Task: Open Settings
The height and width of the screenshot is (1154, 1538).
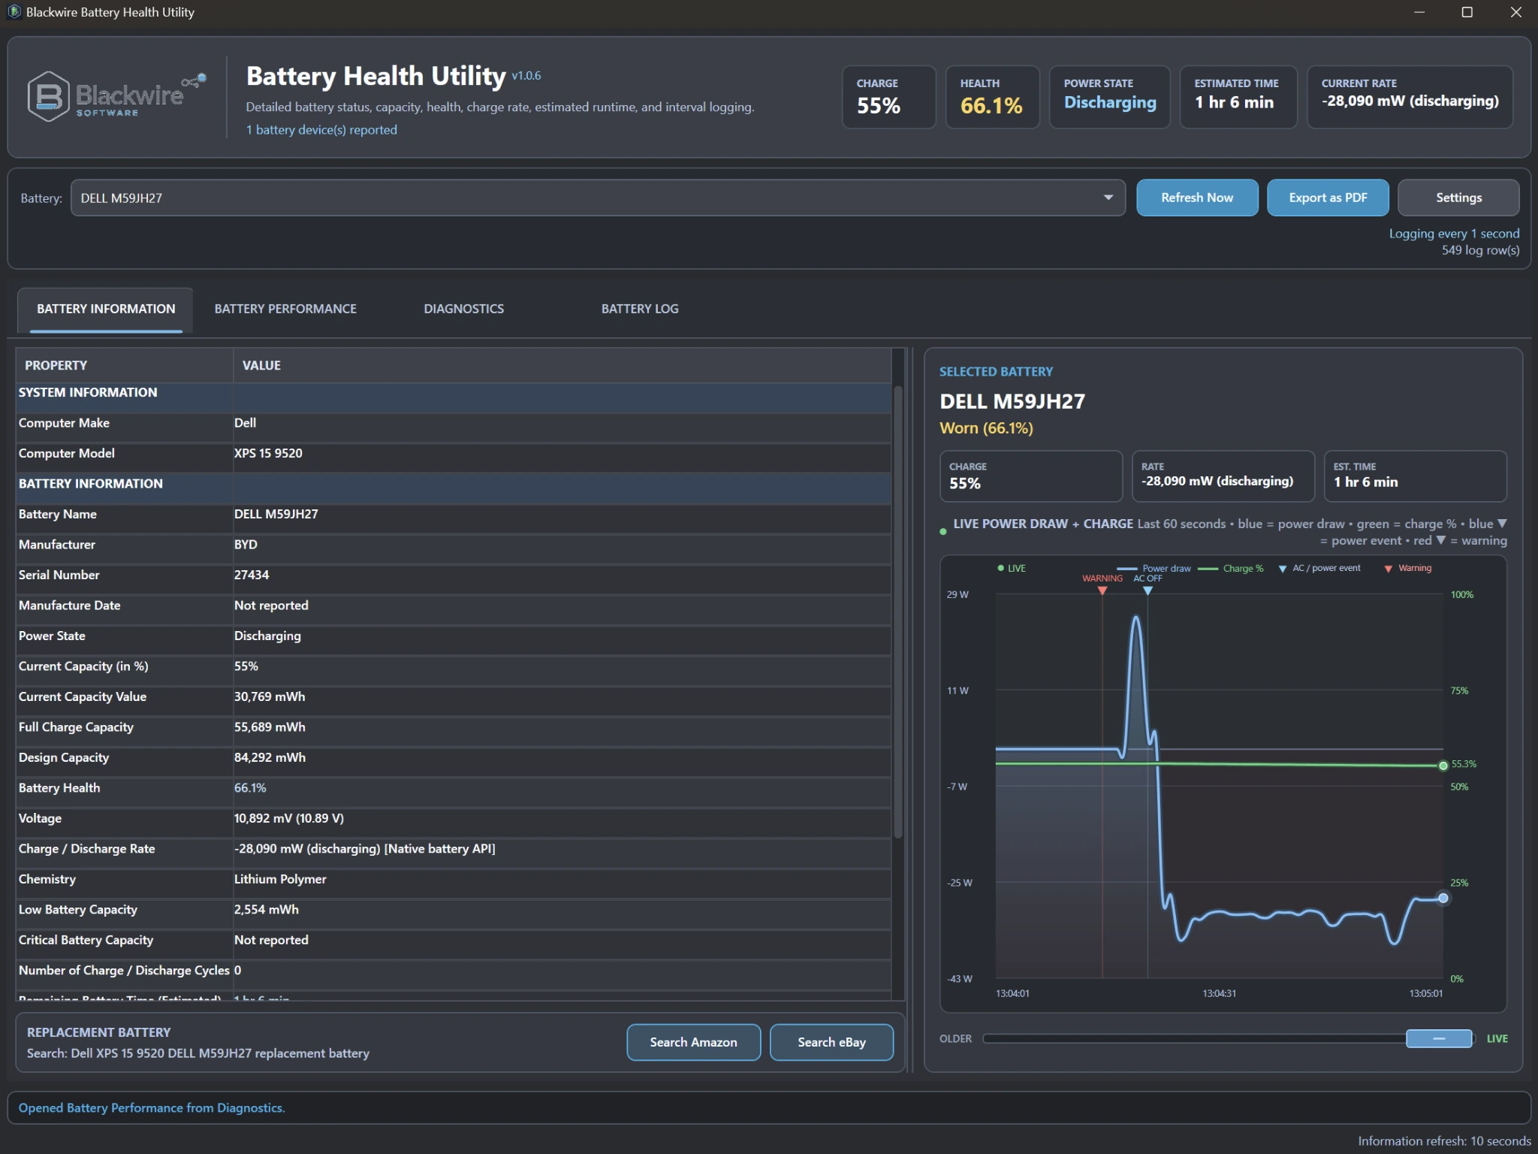Action: pos(1458,198)
